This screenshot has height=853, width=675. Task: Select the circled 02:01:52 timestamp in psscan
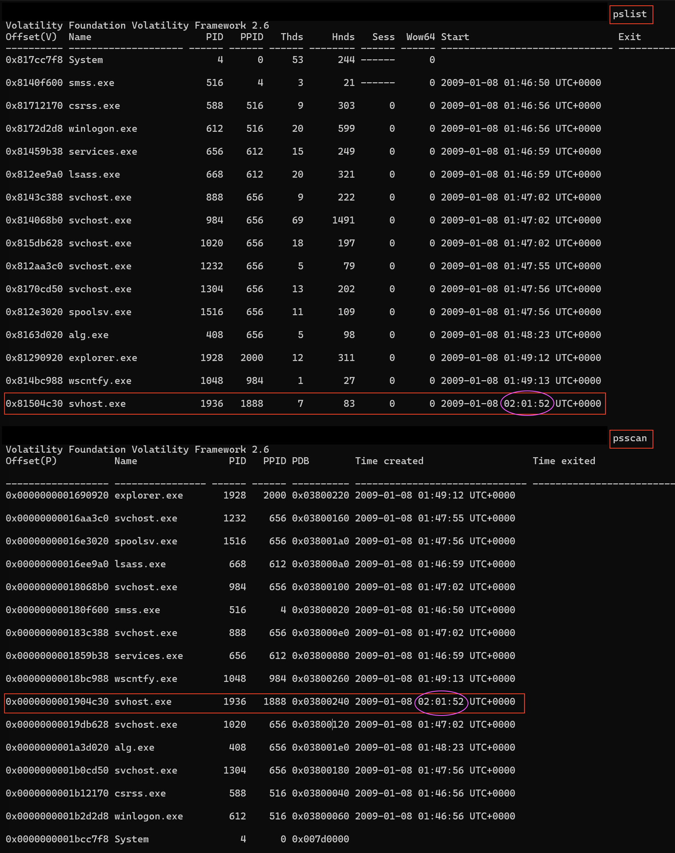click(442, 702)
